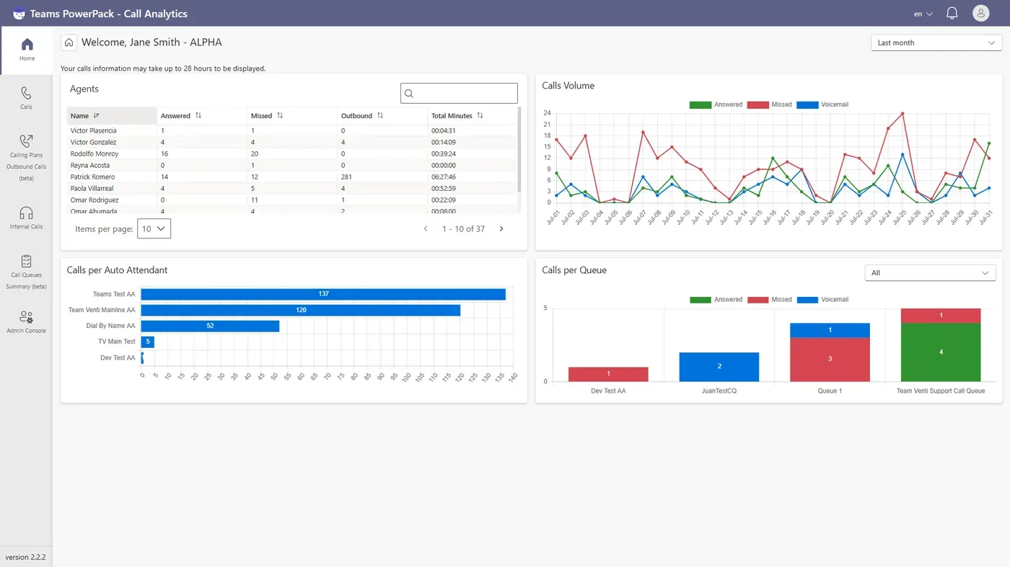
Task: Open the Calls sidebar section
Action: click(27, 98)
